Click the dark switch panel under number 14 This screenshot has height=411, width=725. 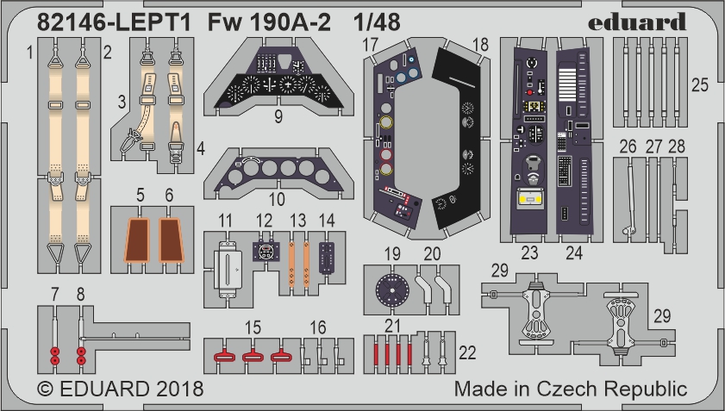pos(327,258)
